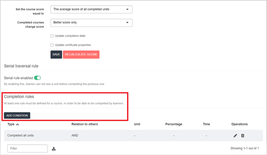This screenshot has width=267, height=155.
Task: Add a new completion condition
Action: [17, 115]
